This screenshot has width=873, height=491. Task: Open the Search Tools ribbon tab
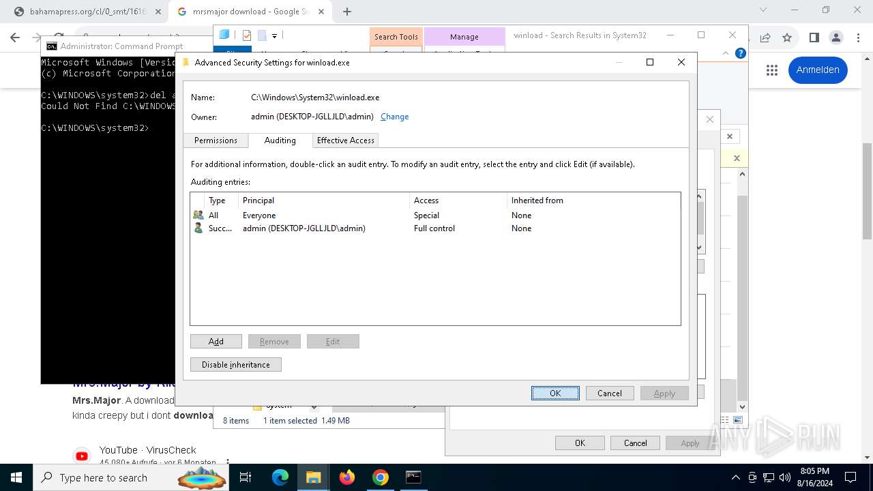pos(396,37)
